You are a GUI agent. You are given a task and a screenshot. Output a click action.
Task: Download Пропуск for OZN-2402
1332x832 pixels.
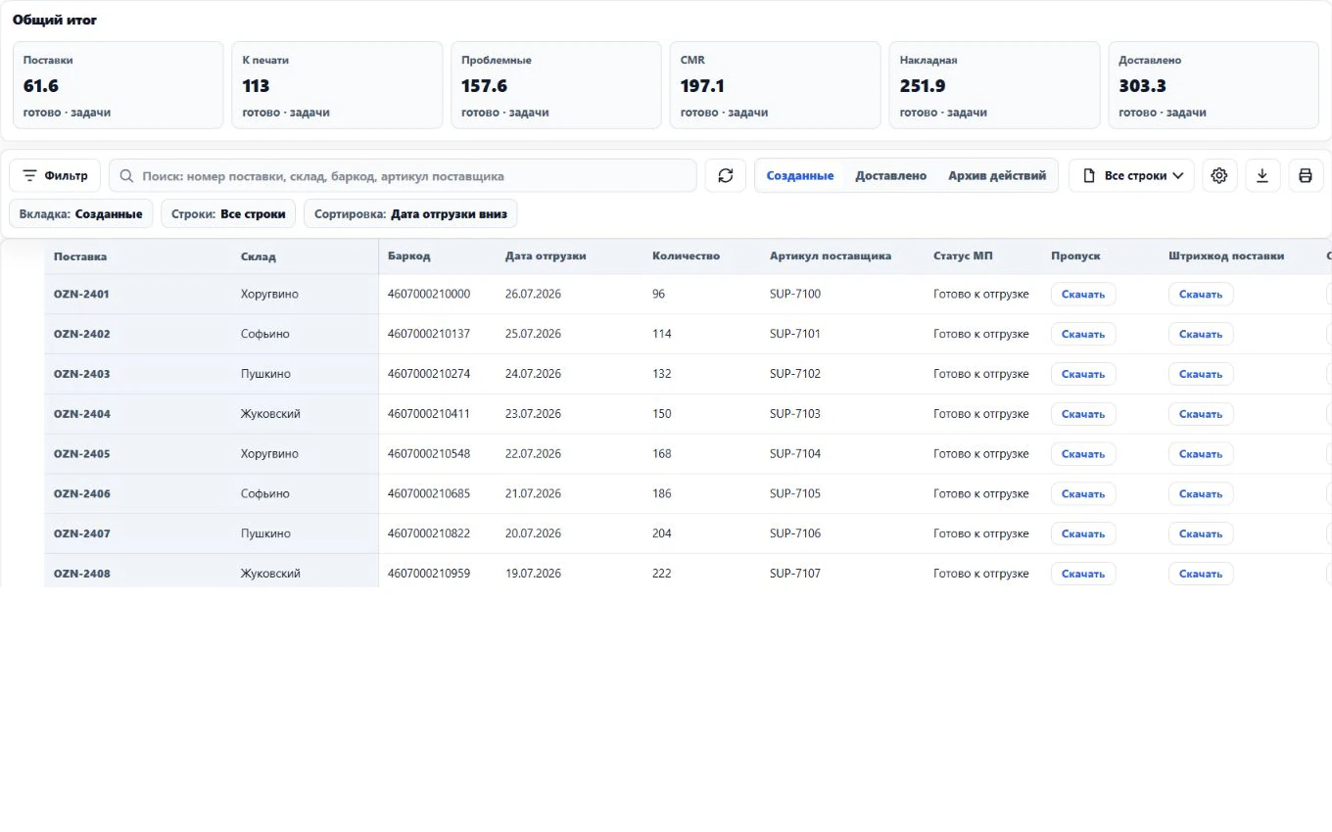click(1083, 334)
